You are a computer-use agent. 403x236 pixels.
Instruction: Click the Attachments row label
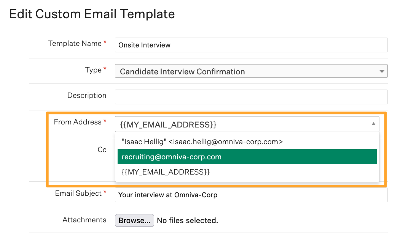pos(84,220)
